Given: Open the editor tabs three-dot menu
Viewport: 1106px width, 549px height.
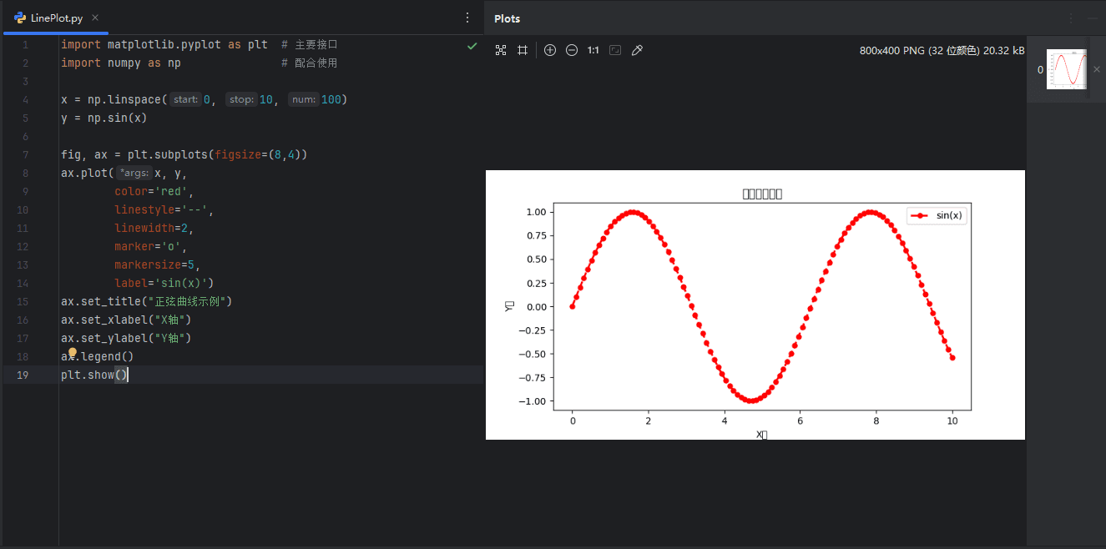Looking at the screenshot, I should click(467, 18).
